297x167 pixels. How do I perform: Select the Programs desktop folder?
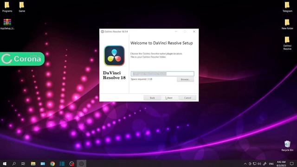point(7,7)
